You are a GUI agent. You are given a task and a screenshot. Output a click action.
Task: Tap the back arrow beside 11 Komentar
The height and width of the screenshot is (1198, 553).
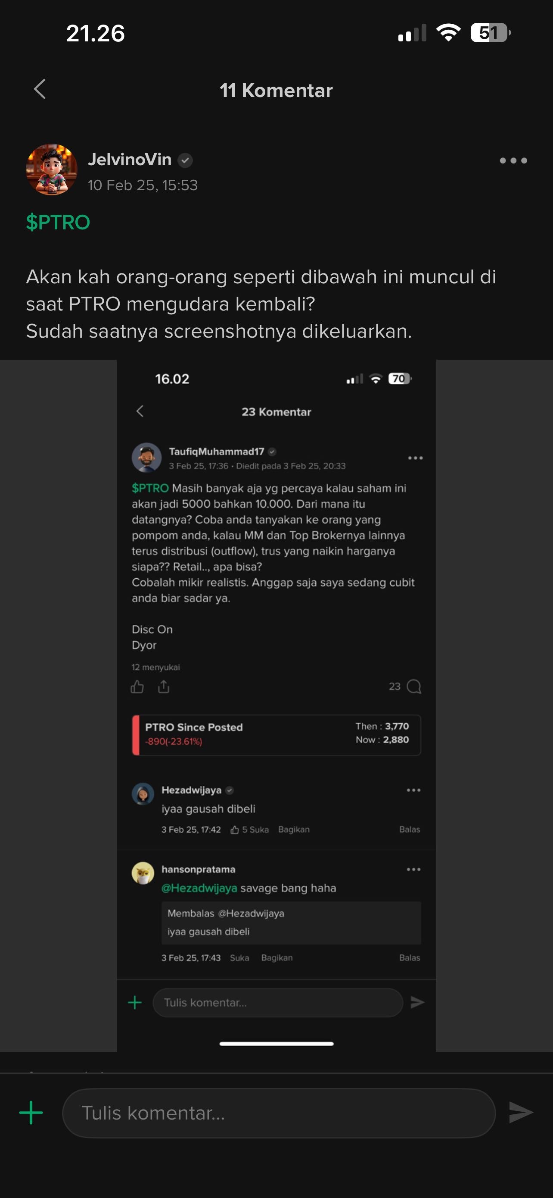click(40, 89)
